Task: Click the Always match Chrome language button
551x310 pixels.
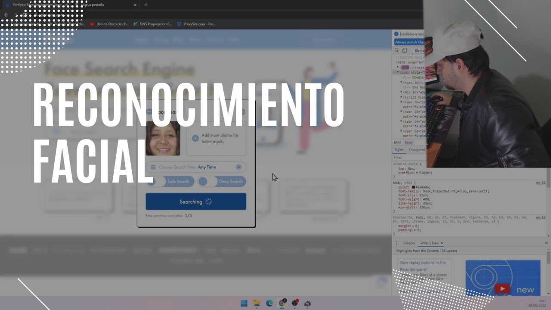Action: [409, 42]
